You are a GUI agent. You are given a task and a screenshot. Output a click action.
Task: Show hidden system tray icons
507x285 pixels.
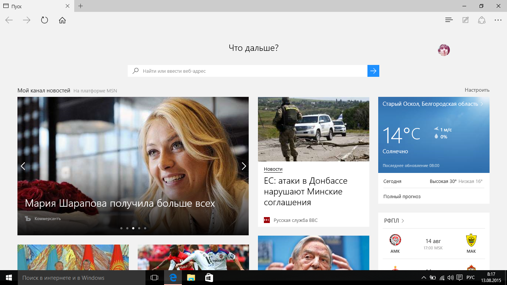coord(424,278)
